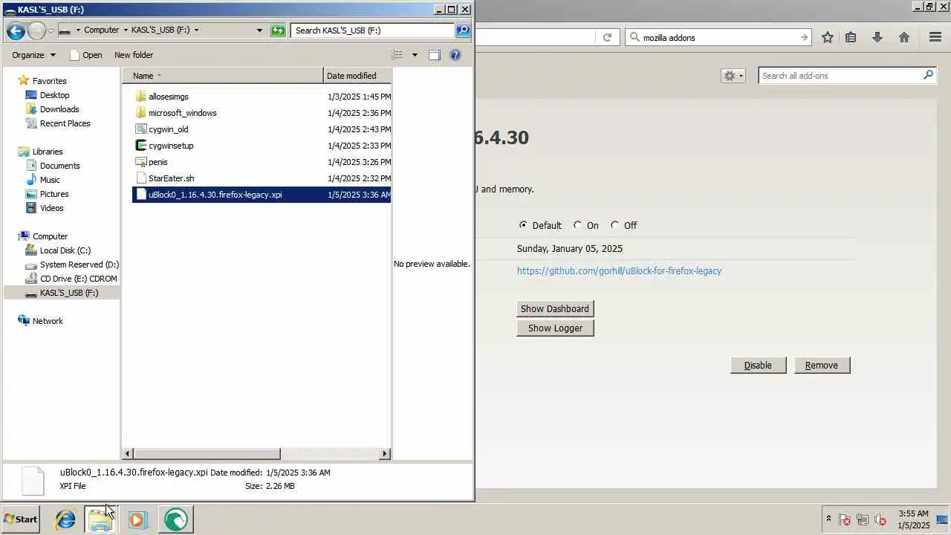Select the StarEater.sh file

[x=171, y=178]
